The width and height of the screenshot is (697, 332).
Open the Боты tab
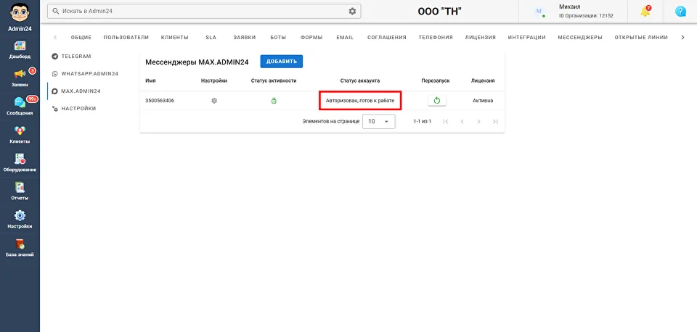pyautogui.click(x=278, y=37)
